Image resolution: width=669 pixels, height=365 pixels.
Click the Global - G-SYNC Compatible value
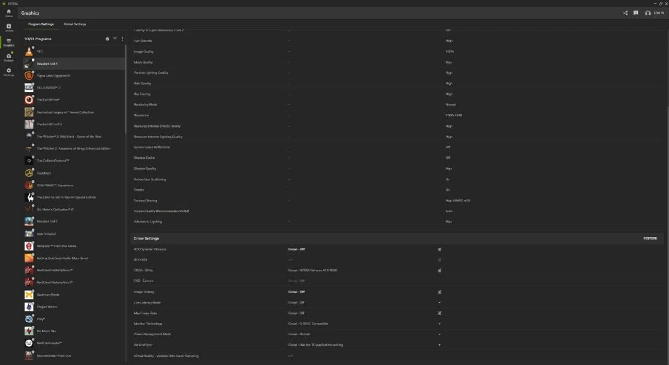[x=308, y=324]
